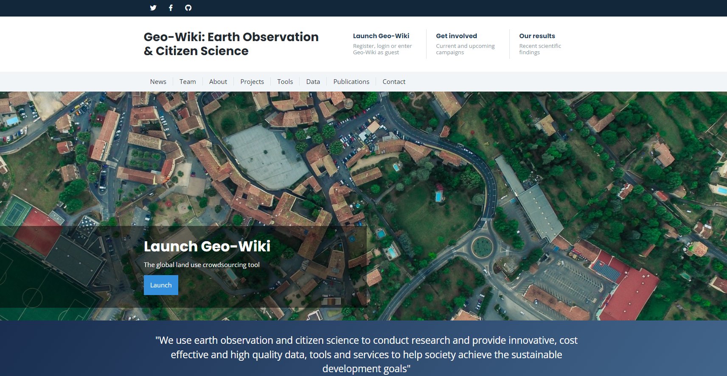Open the Projects menu item

pyautogui.click(x=252, y=82)
